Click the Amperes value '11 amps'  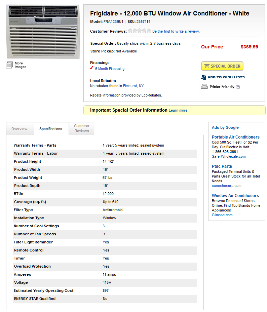click(x=109, y=275)
